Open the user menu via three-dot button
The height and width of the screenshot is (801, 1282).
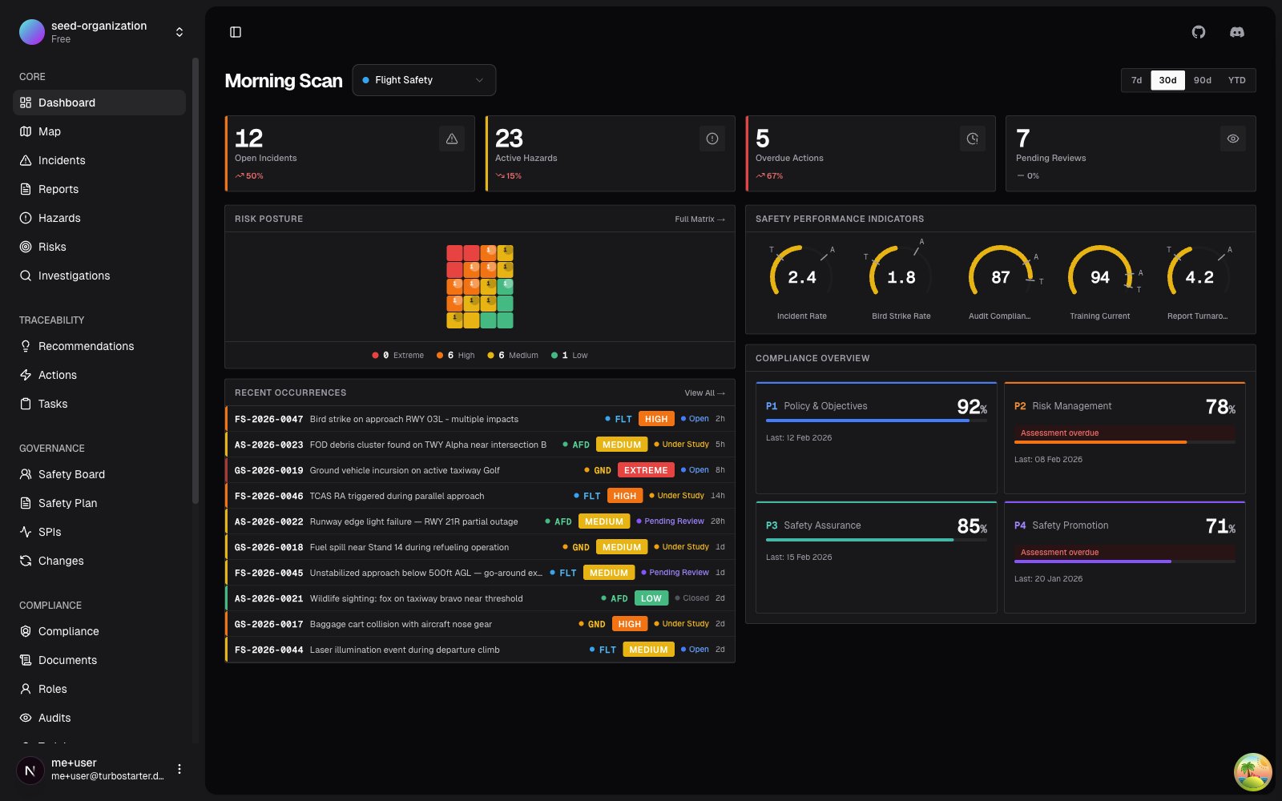click(x=179, y=768)
